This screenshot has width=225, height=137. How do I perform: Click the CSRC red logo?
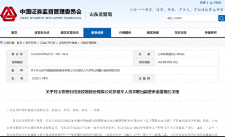point(9,14)
